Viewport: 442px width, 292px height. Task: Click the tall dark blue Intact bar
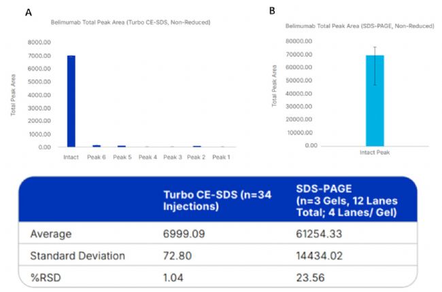pos(71,101)
